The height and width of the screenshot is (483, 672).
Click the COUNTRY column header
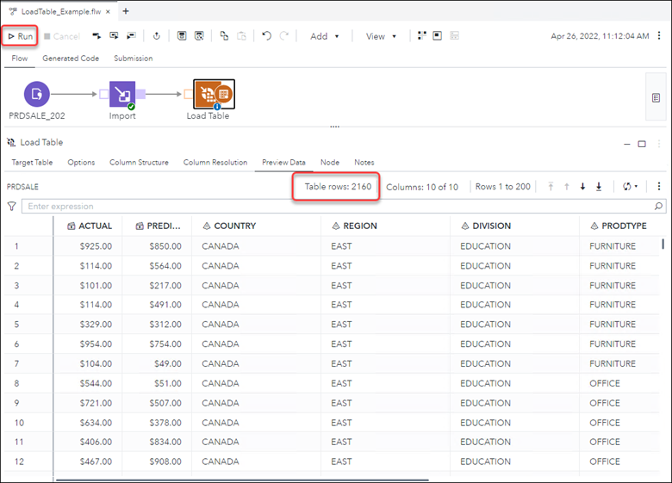tap(256, 226)
